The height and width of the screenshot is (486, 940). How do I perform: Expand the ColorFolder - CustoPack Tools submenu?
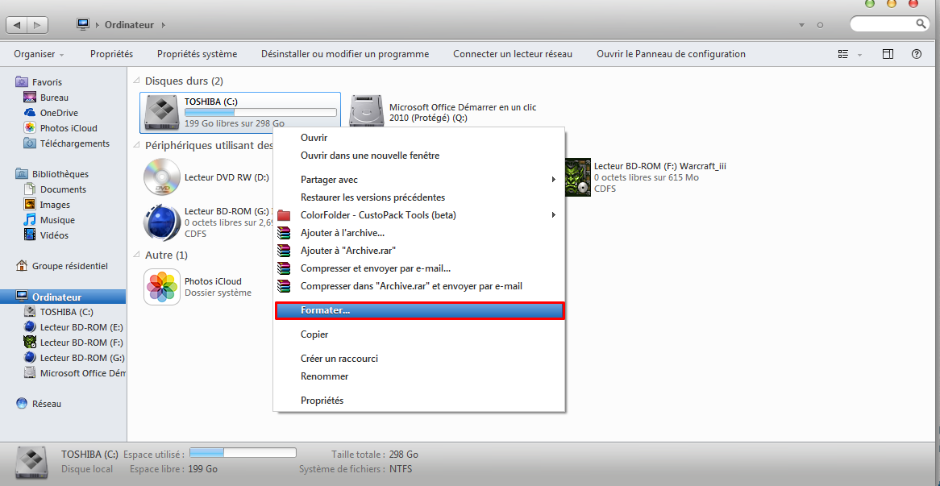[x=554, y=214]
